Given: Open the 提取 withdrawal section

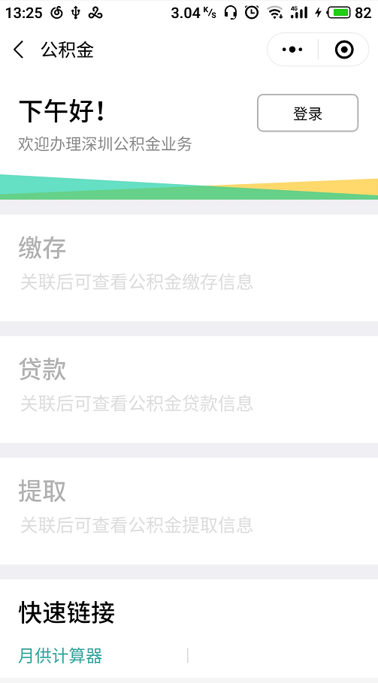Looking at the screenshot, I should coord(189,511).
